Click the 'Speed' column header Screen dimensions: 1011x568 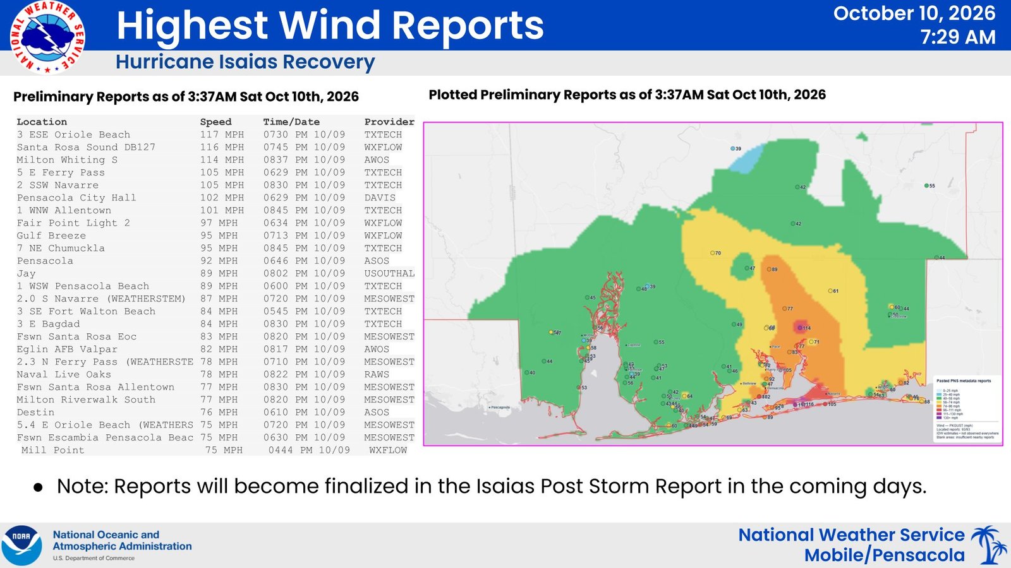(215, 122)
